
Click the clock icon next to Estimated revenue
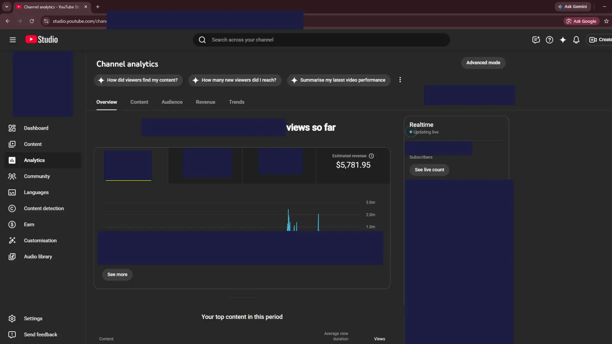coord(371,156)
